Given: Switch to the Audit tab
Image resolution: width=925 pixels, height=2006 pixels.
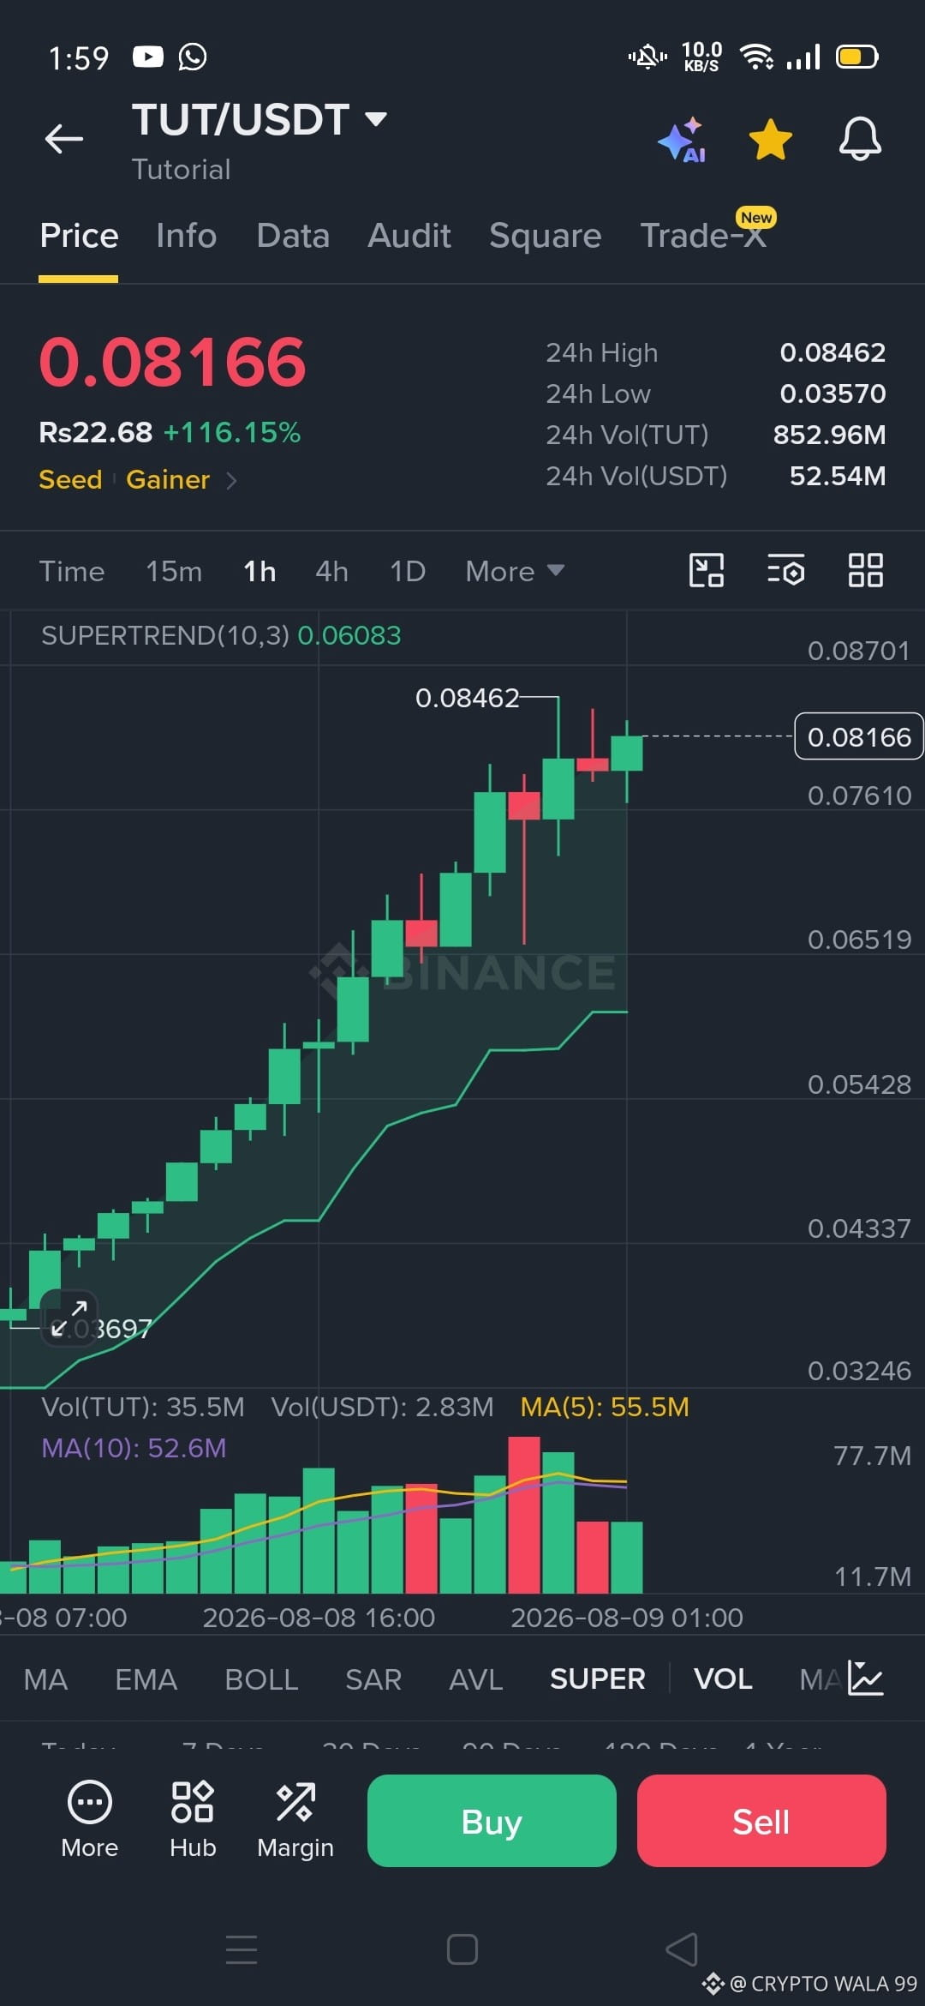Looking at the screenshot, I should (409, 236).
